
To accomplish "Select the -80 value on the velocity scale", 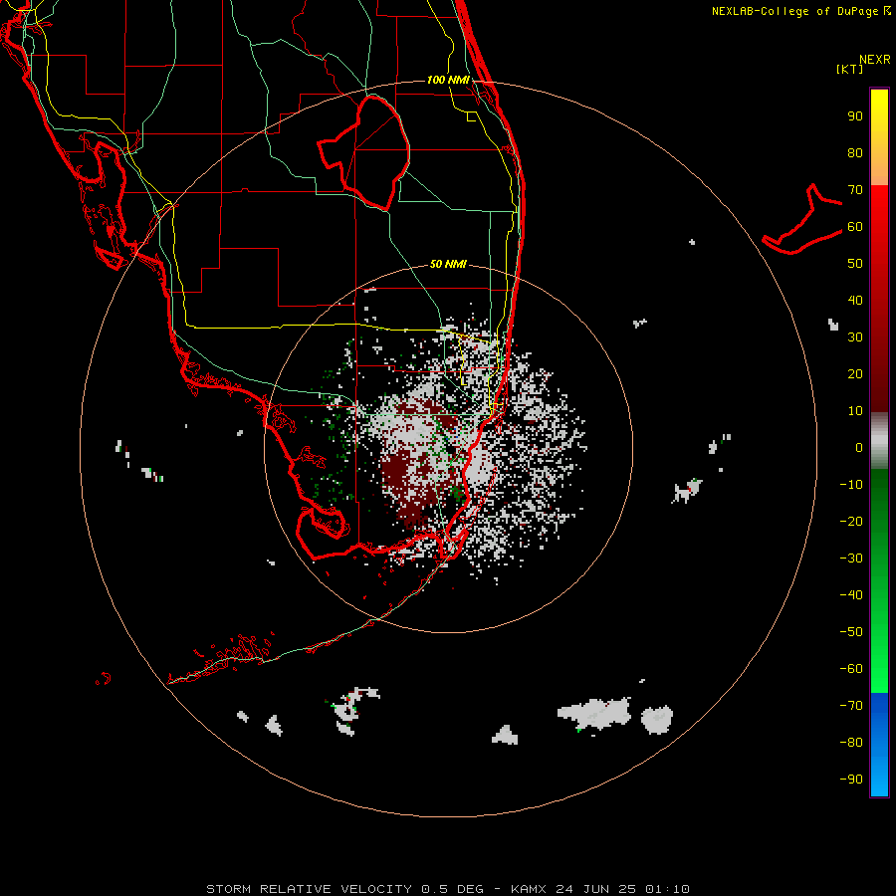I will click(x=851, y=743).
